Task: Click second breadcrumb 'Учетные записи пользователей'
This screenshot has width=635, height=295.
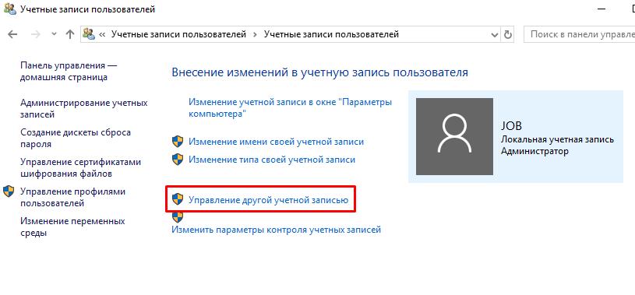Action: (331, 34)
